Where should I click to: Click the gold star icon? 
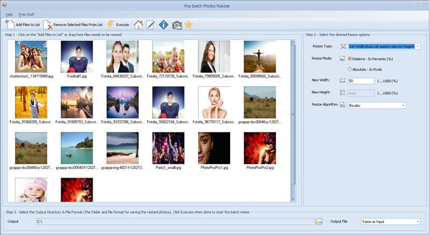189,24
